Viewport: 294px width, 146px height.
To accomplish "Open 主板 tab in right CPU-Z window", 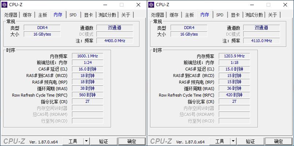I will point(190,15).
